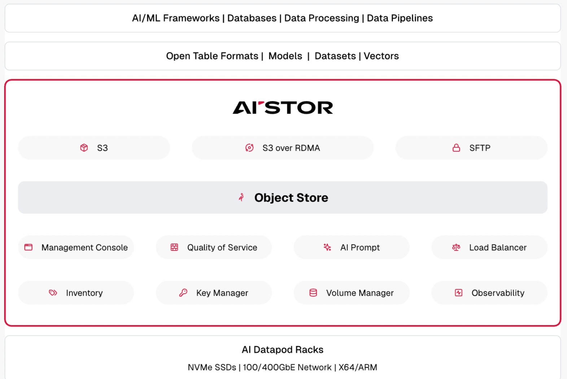Click the AISTOR logo
This screenshot has height=379, width=567.
(x=283, y=107)
